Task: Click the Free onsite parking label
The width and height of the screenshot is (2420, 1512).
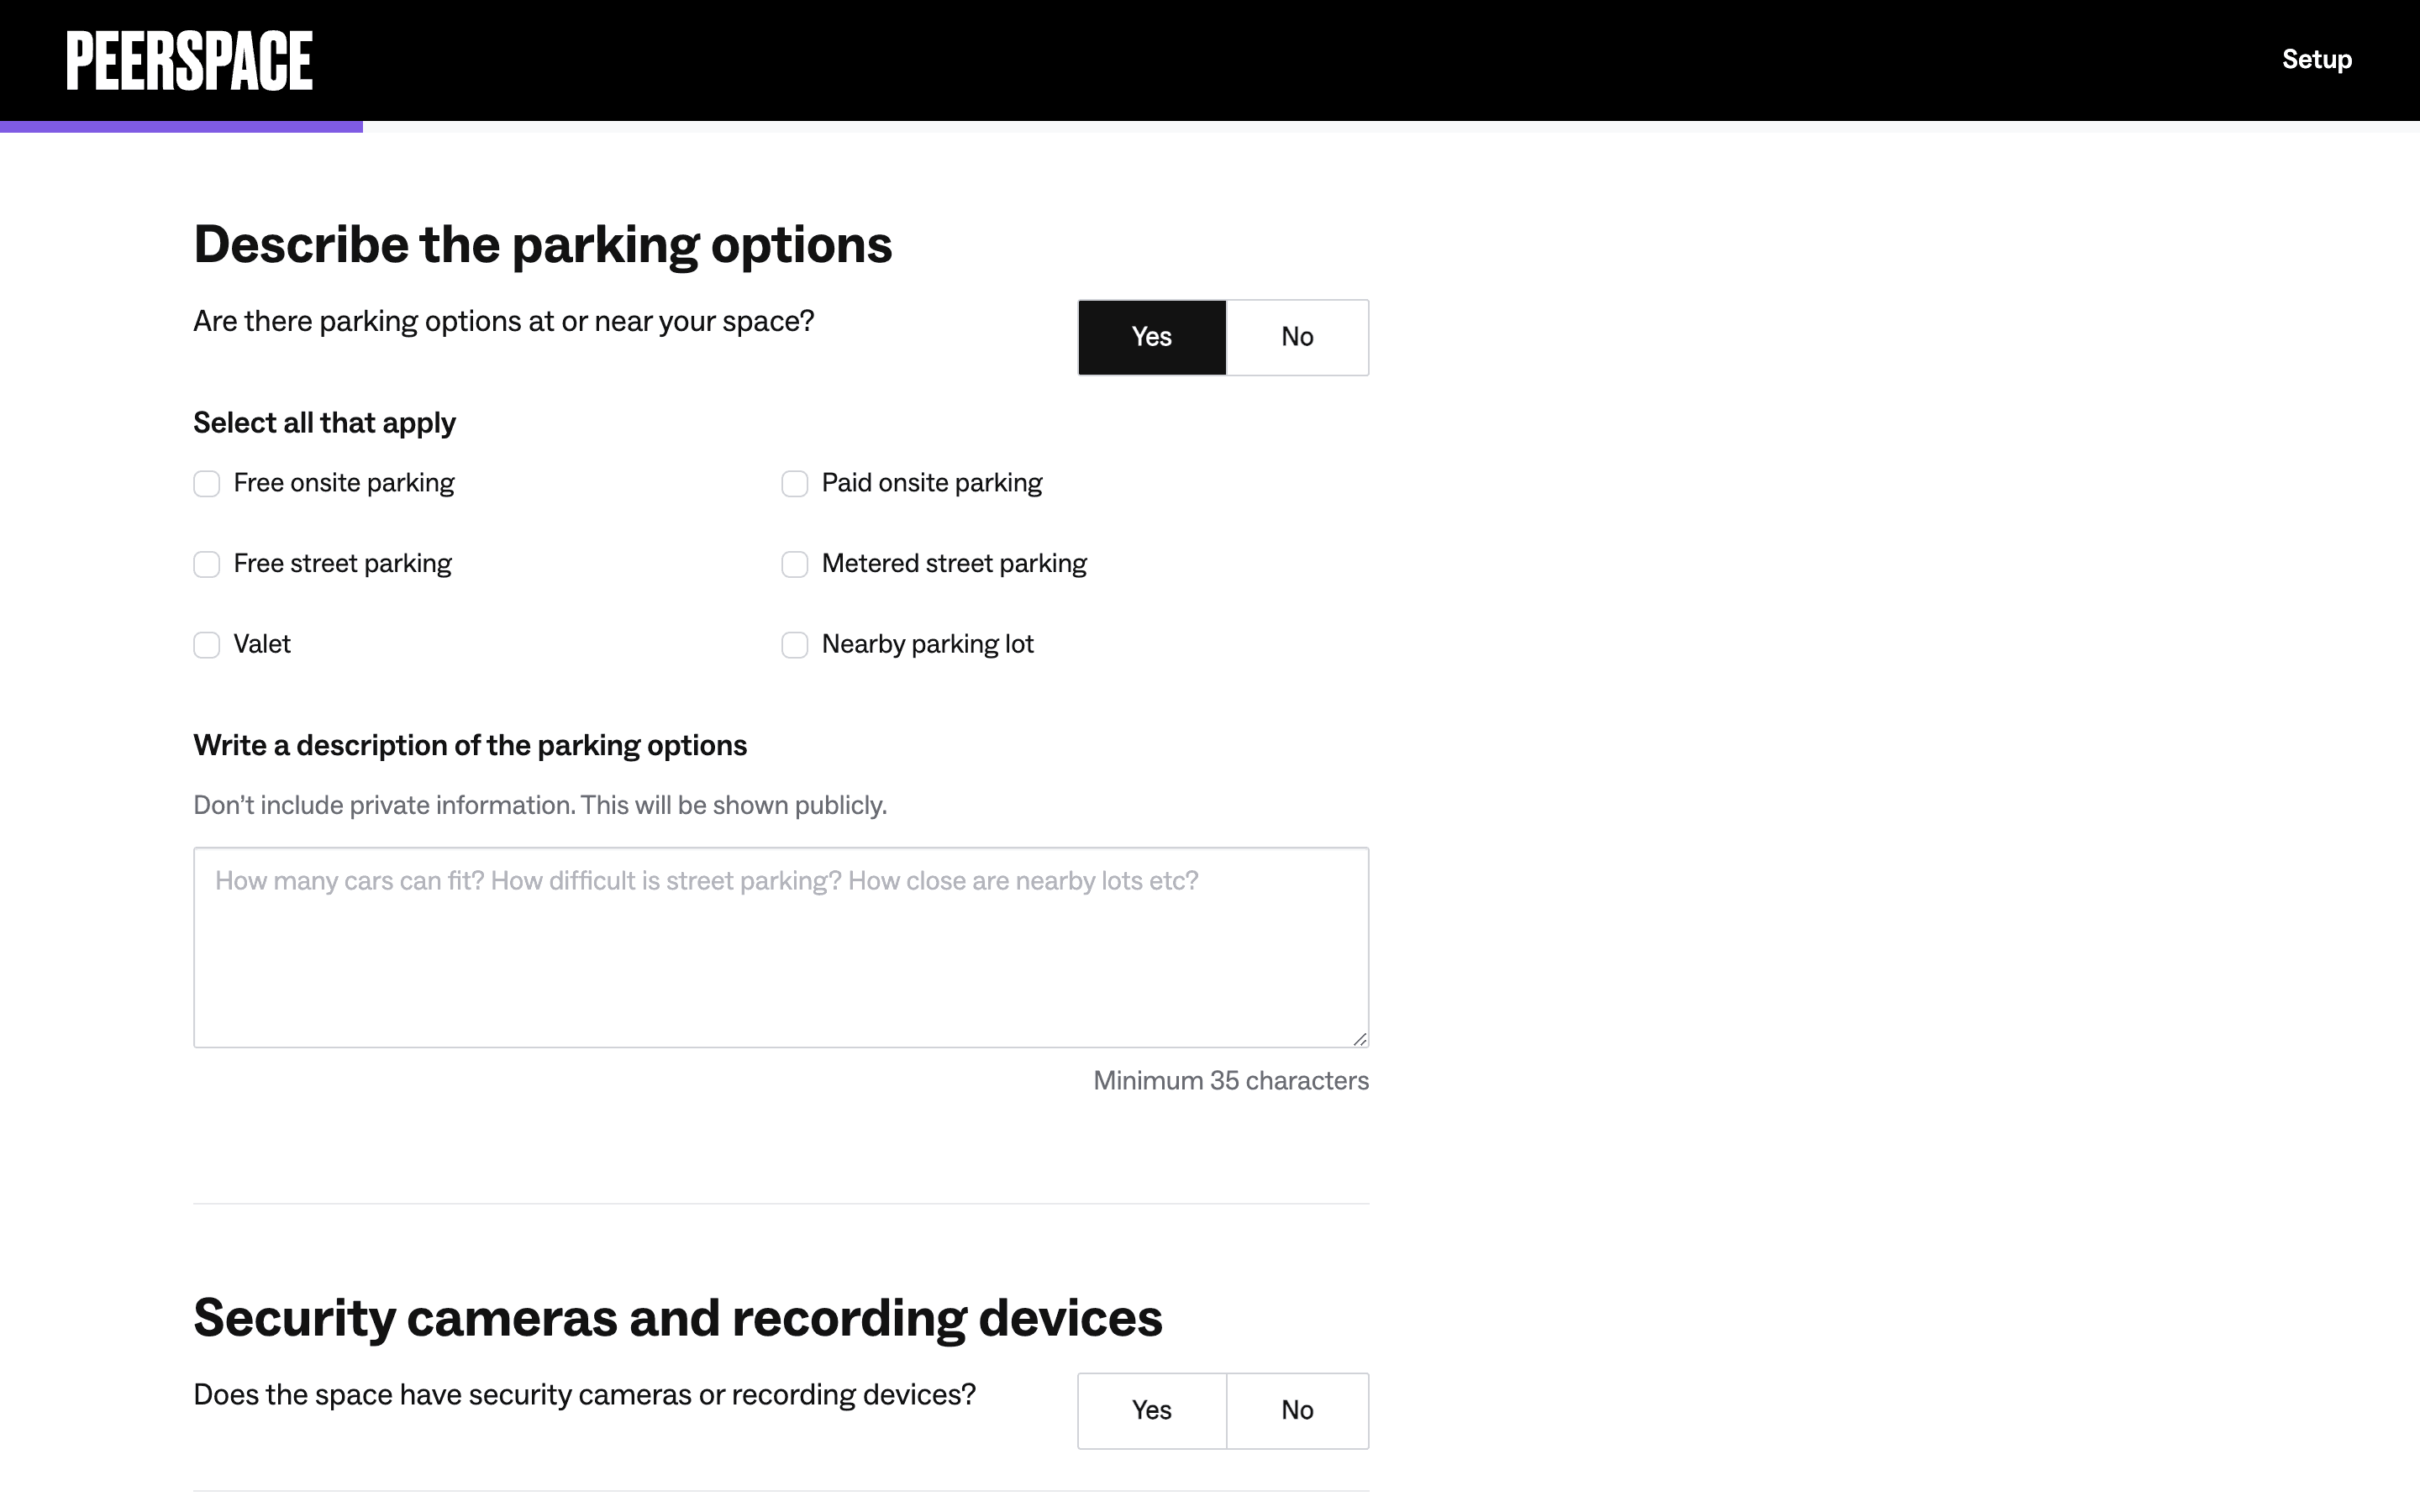Action: point(343,483)
